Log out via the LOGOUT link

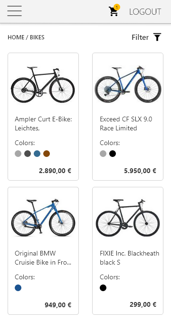tap(145, 12)
